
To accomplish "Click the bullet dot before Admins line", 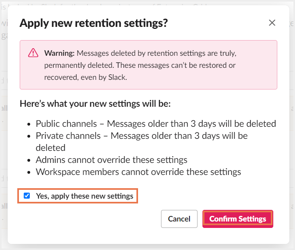I will [x=27, y=160].
